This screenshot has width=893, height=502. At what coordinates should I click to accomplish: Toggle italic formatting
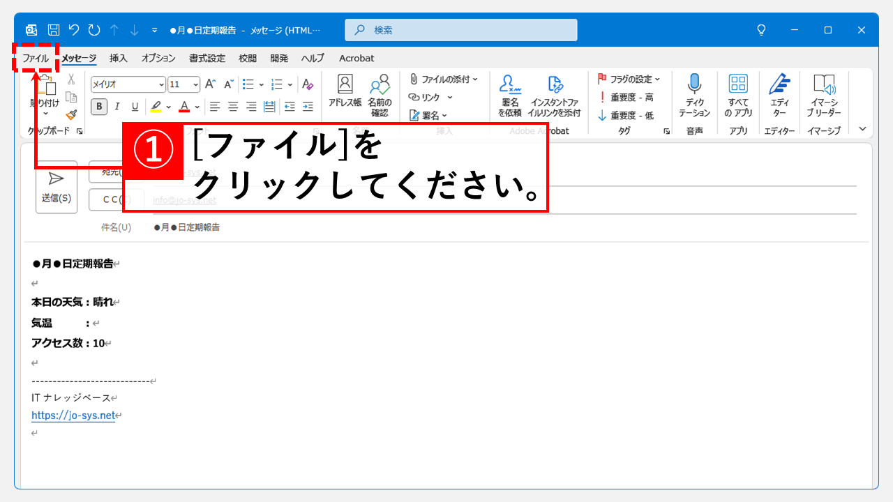tap(117, 106)
